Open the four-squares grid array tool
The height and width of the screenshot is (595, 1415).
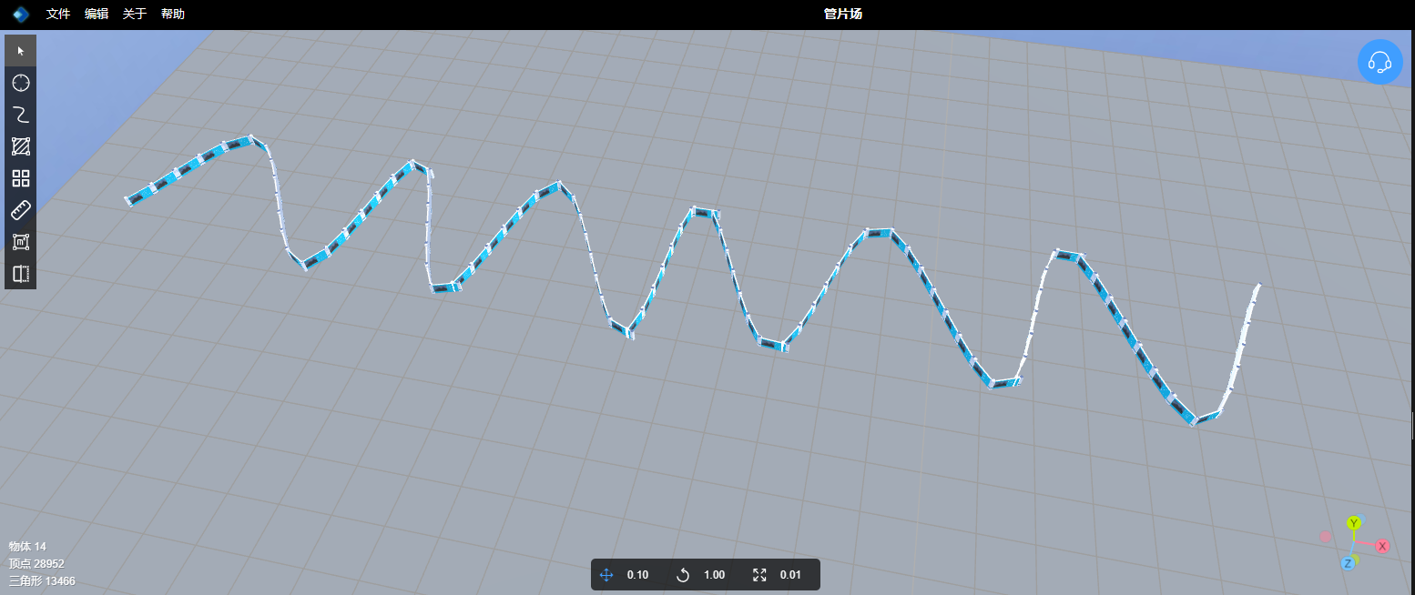[x=20, y=177]
